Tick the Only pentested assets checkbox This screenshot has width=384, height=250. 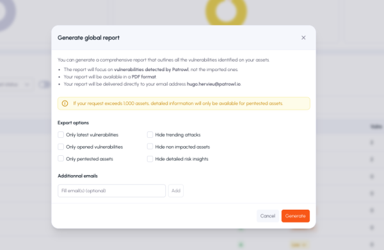coord(61,159)
